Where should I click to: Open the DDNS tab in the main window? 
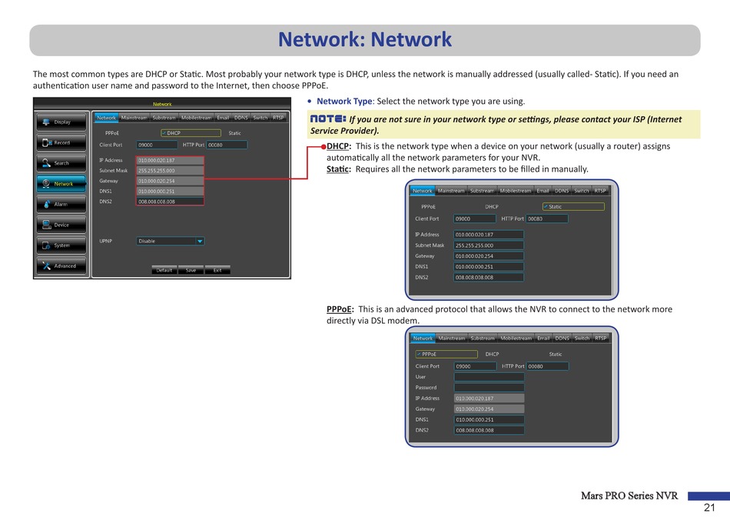(241, 118)
